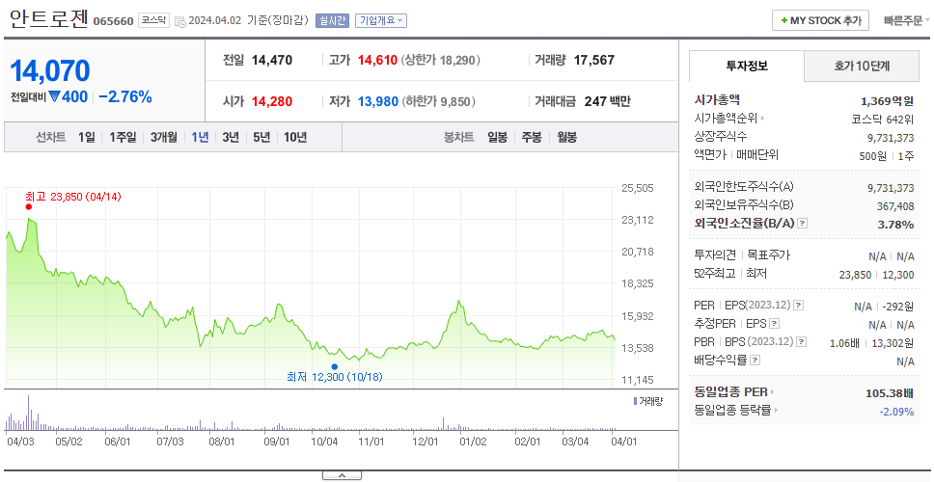Click the 안트로젠 stock name heading
The width and height of the screenshot is (934, 482).
coord(49,19)
